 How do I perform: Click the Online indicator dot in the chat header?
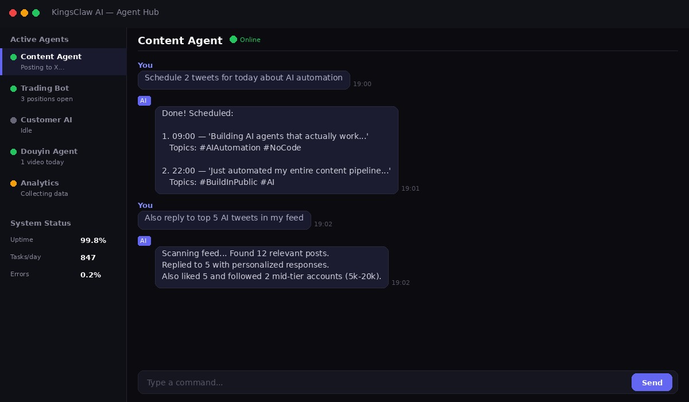click(x=234, y=40)
